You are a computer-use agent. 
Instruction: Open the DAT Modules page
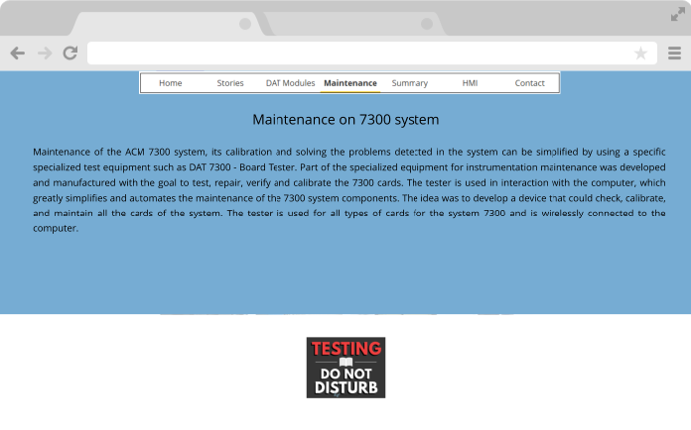[x=290, y=83]
